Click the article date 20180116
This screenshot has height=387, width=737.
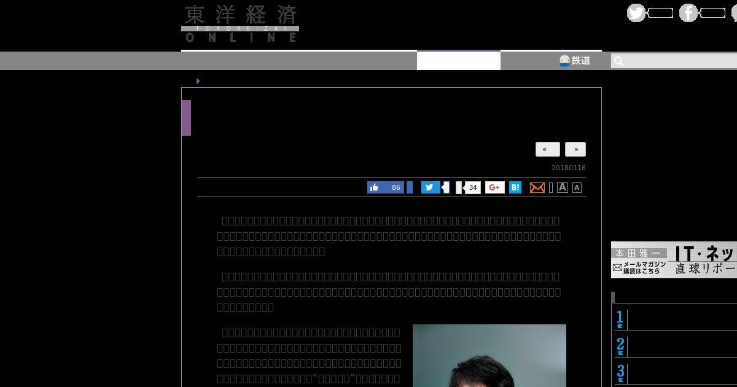[569, 168]
